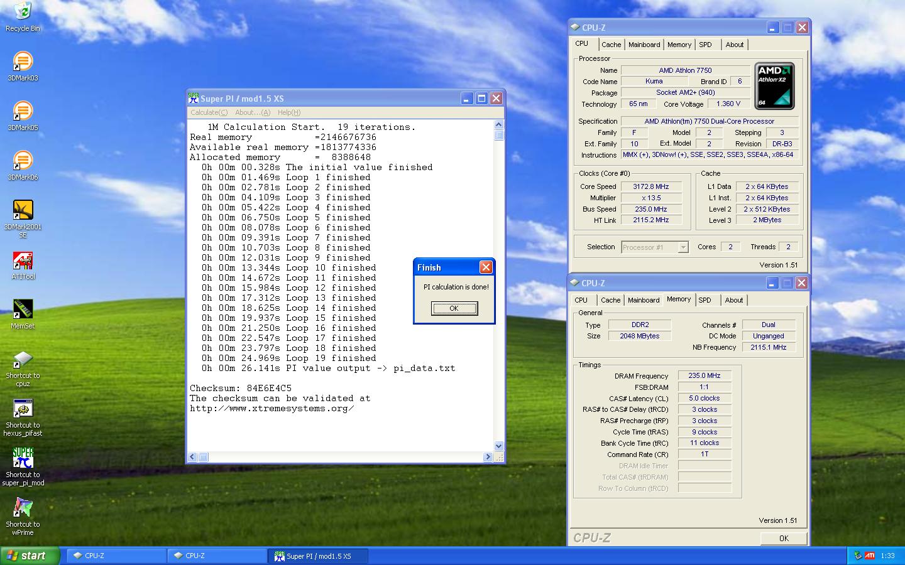This screenshot has width=905, height=565.
Task: Click the Core Voltage 1.360 V field
Action: click(x=728, y=104)
